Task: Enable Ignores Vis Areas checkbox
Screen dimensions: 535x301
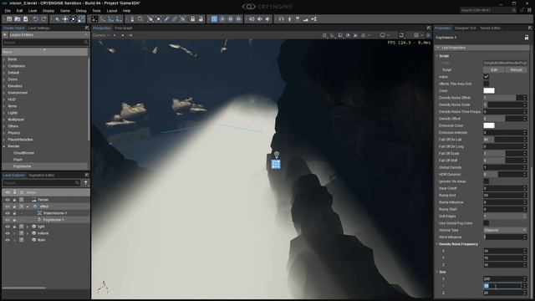Action: pyautogui.click(x=487, y=181)
